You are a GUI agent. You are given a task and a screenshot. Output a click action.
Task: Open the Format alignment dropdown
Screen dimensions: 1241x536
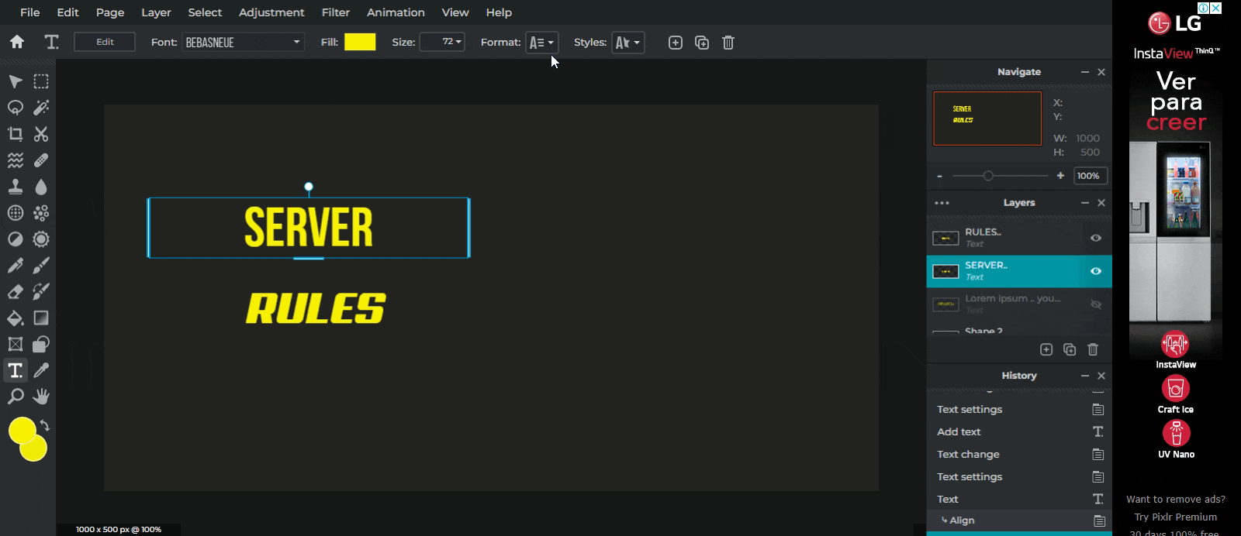coord(541,43)
